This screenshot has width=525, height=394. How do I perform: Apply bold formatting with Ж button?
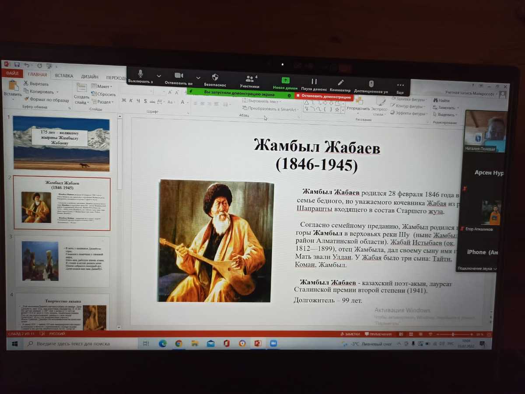coord(124,101)
